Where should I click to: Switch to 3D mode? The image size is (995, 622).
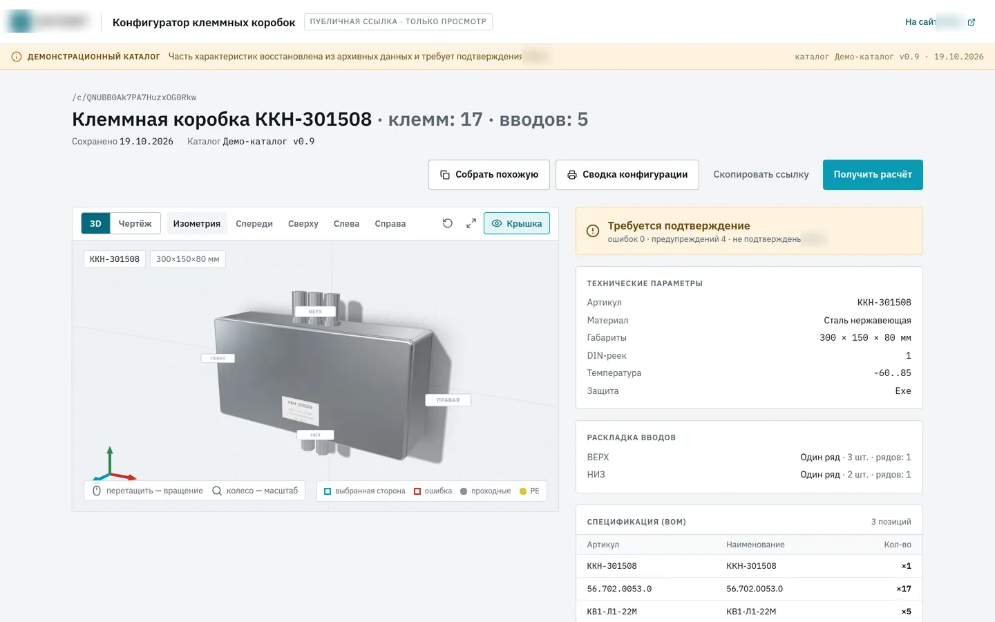point(95,223)
